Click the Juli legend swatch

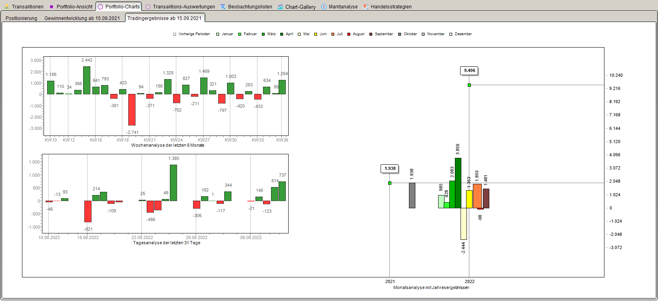[x=333, y=34]
